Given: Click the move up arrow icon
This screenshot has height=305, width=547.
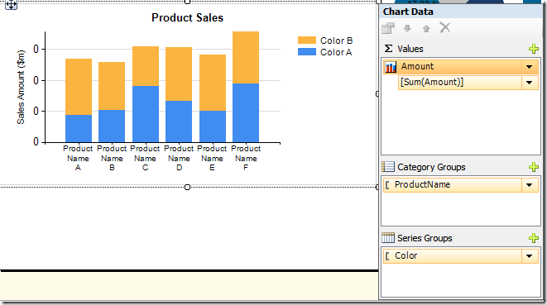Looking at the screenshot, I should [x=426, y=28].
